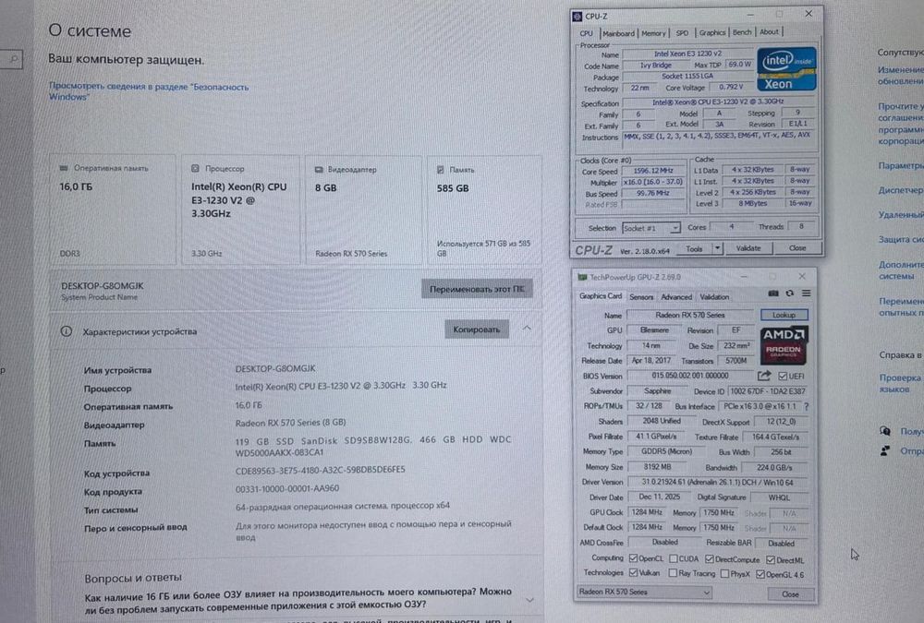
Task: Click the GPU-Z title bar app icon
Action: (x=582, y=277)
